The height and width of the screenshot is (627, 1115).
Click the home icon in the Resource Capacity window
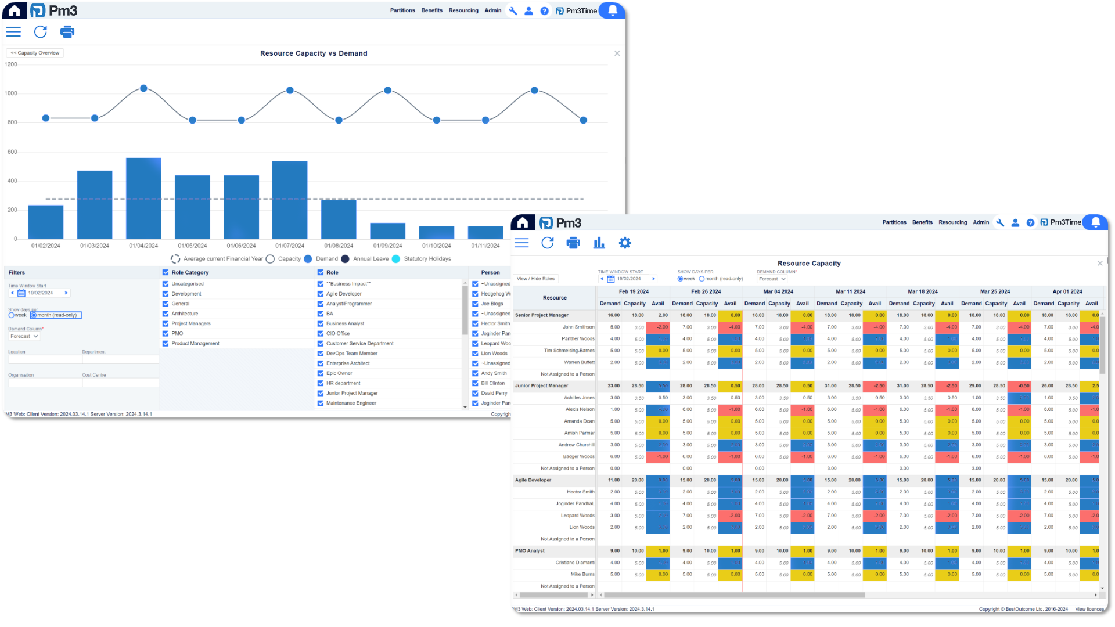522,222
